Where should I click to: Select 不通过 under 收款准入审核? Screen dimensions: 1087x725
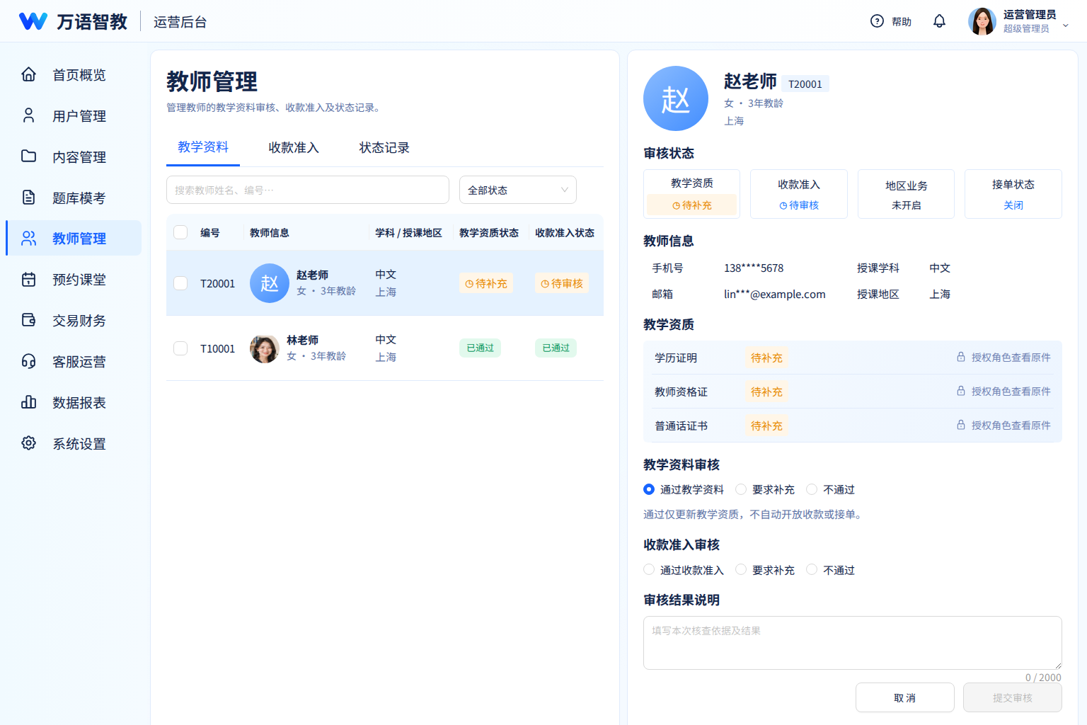[831, 570]
